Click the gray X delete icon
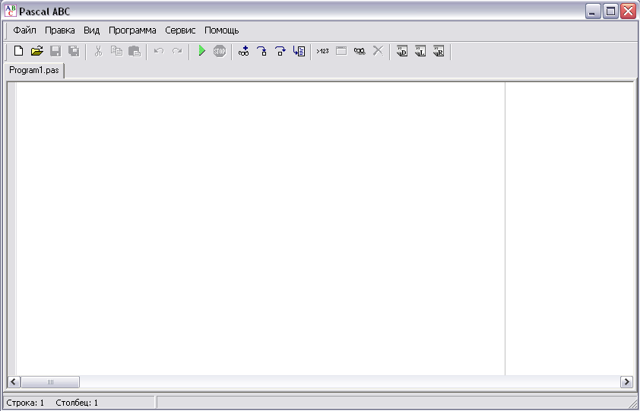Image resolution: width=640 pixels, height=411 pixels. tap(378, 51)
